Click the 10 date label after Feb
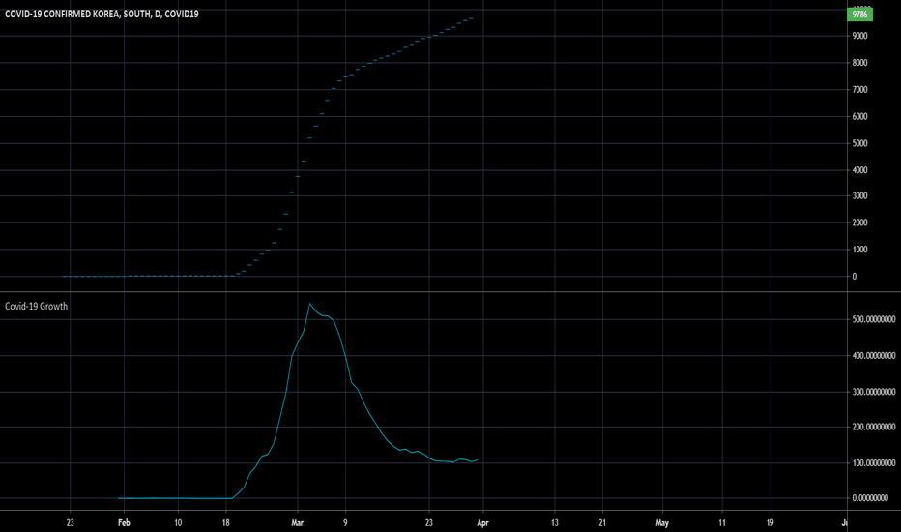This screenshot has width=901, height=532. 178,522
